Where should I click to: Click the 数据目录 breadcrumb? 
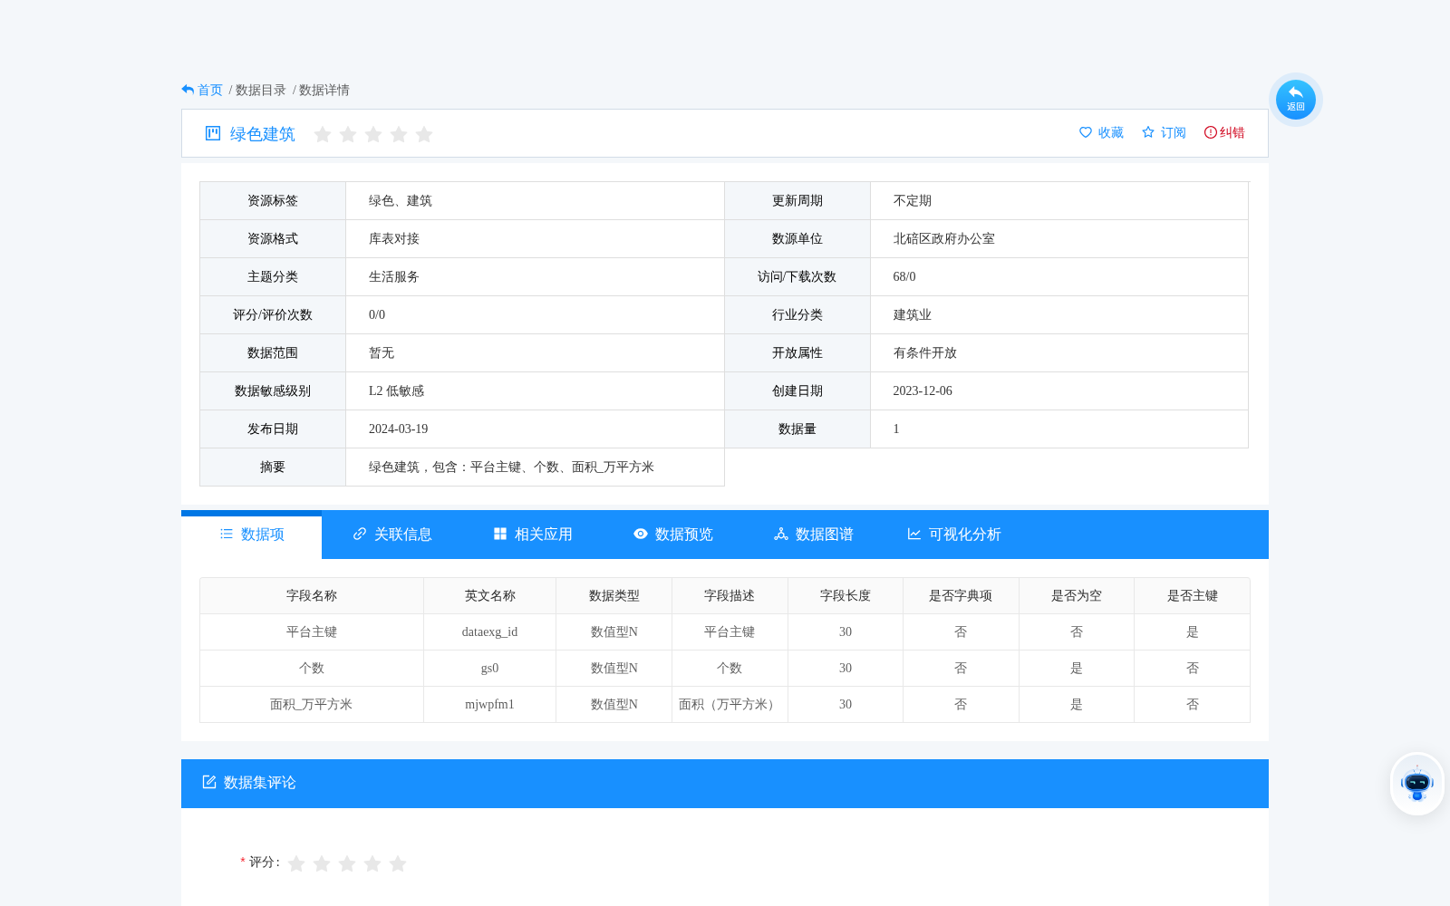260,90
